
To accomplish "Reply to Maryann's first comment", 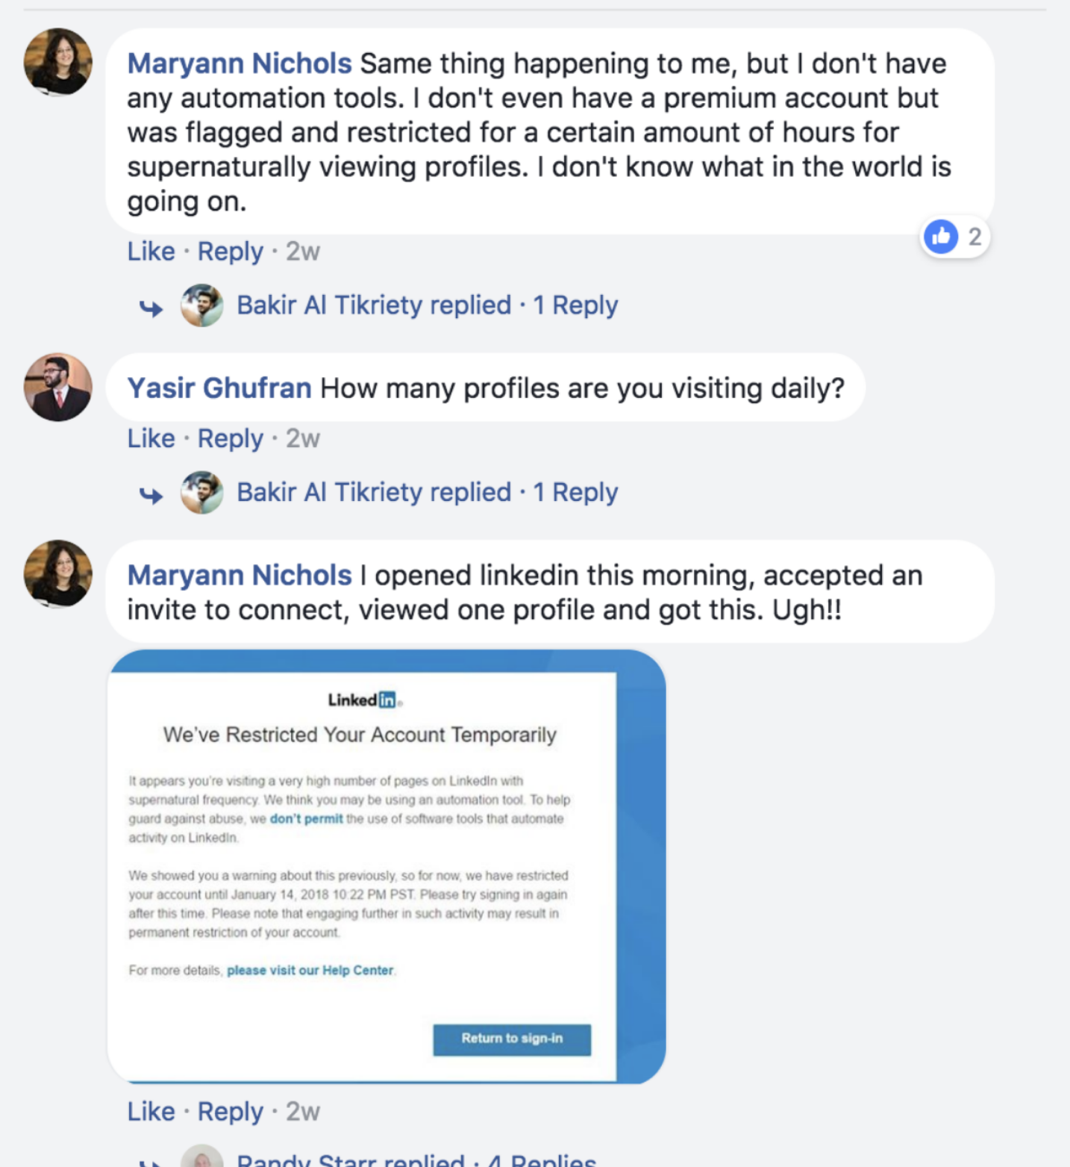I will pos(230,252).
